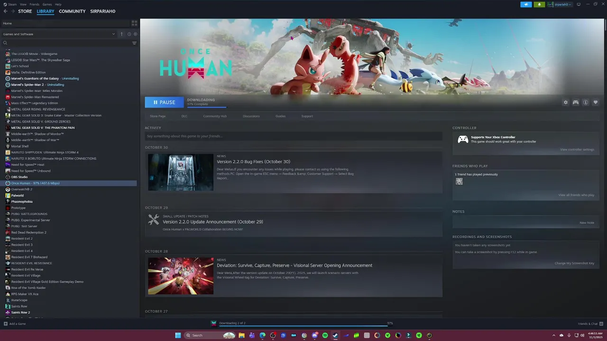Select Red Dead Redemption 2 in library
The height and width of the screenshot is (341, 607).
point(28,233)
